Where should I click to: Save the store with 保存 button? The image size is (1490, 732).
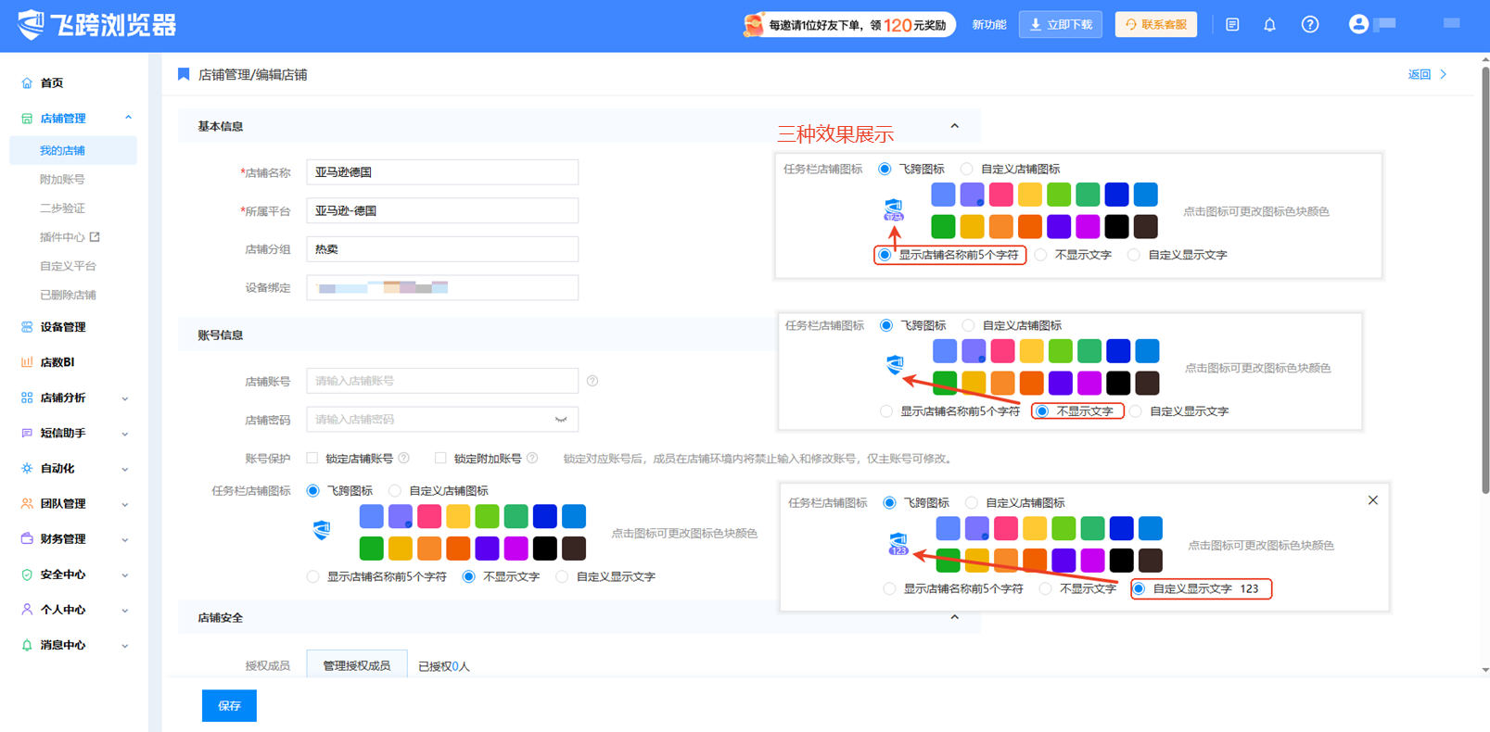click(x=229, y=706)
